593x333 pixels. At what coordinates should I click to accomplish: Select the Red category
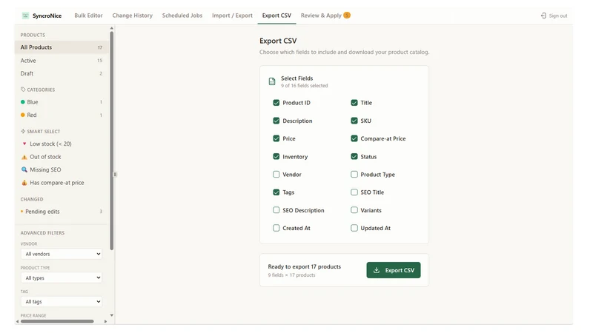click(62, 115)
